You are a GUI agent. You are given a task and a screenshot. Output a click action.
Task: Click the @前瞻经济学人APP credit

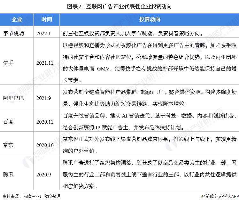pos(220,196)
